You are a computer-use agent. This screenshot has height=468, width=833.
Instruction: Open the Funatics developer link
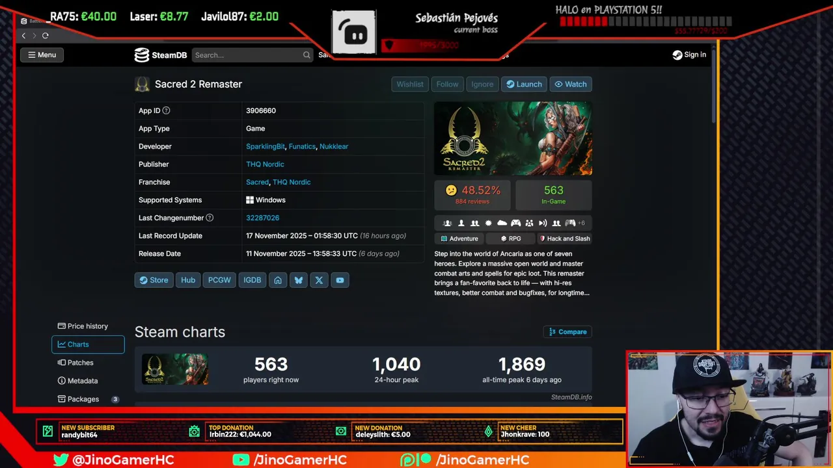point(302,146)
